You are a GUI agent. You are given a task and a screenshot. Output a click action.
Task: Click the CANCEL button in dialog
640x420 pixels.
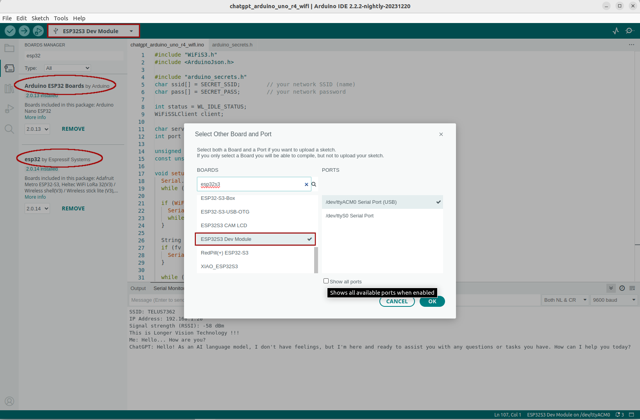pos(397,301)
